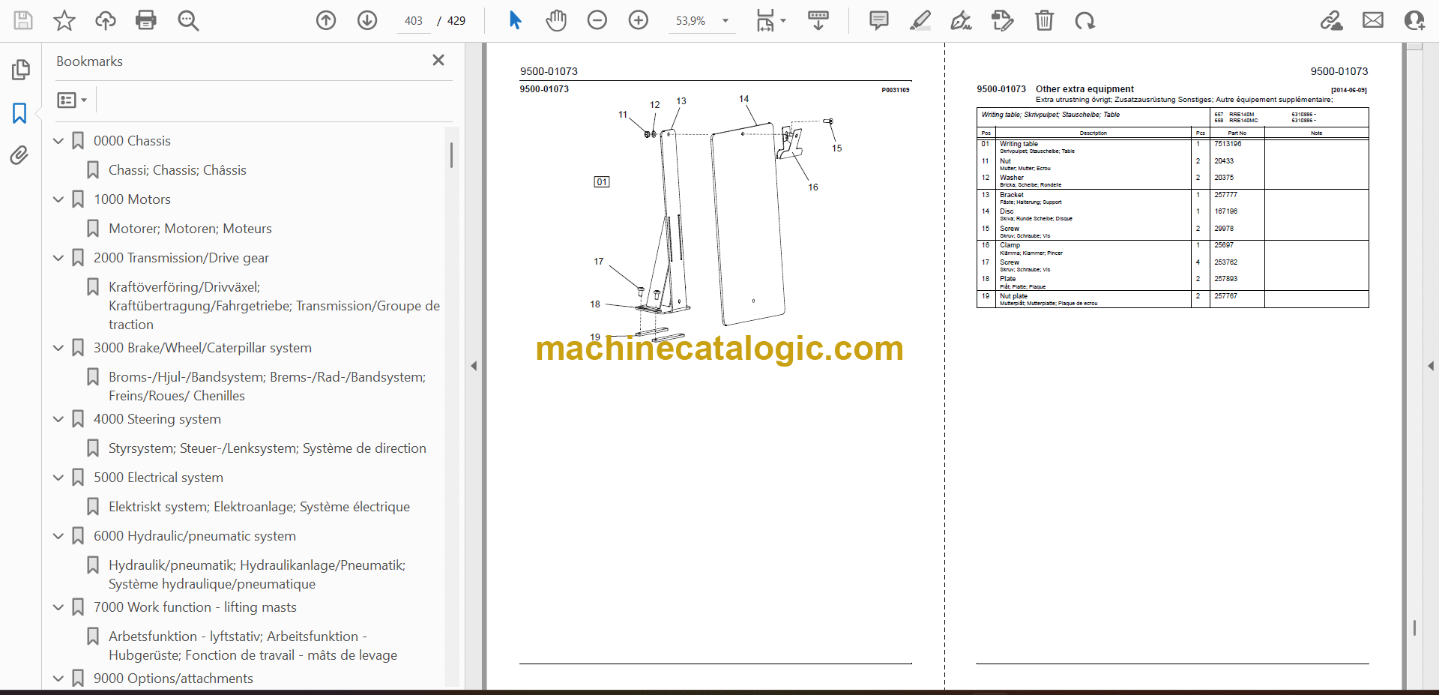
Task: Open 6000 Hydraulic/pneumatic system bookmark
Action: (195, 536)
